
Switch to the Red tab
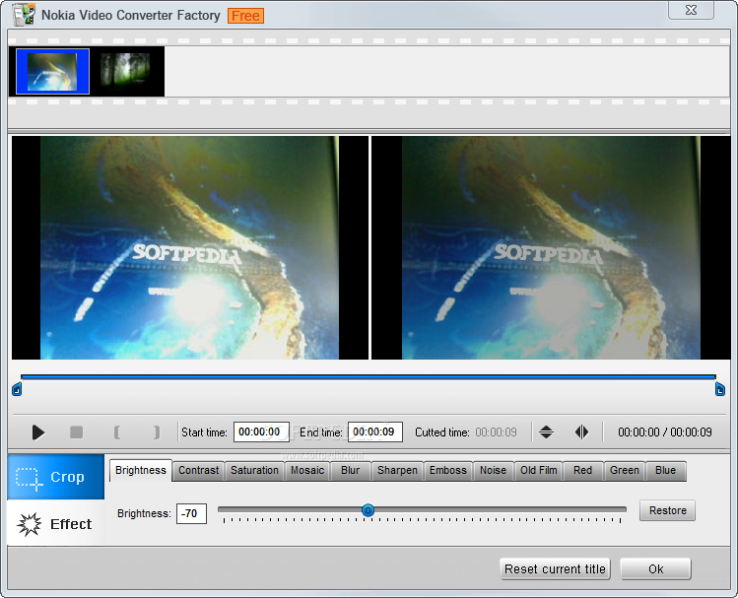[582, 471]
